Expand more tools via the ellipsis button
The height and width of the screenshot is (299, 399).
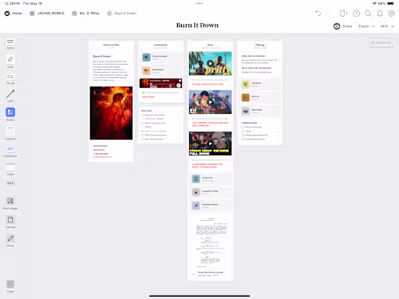10,183
